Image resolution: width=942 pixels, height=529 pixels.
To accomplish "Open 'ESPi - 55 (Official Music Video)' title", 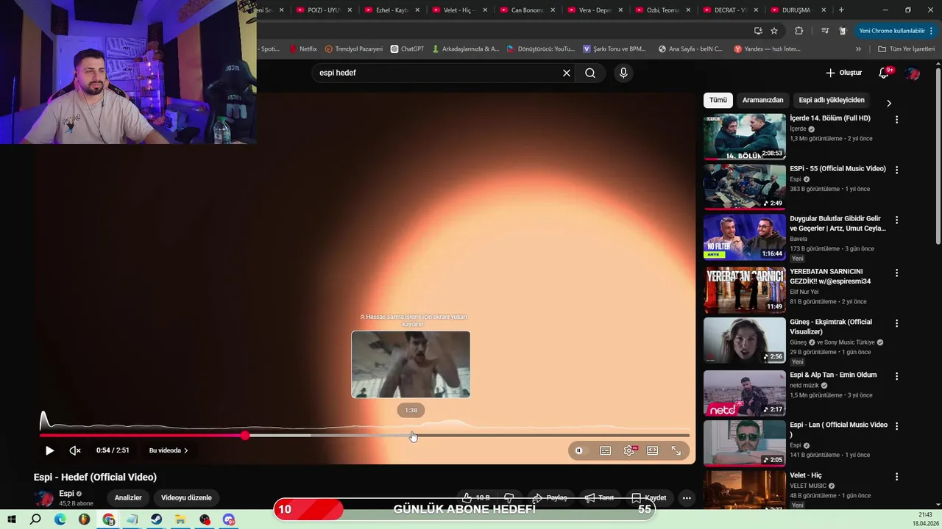I will (837, 168).
